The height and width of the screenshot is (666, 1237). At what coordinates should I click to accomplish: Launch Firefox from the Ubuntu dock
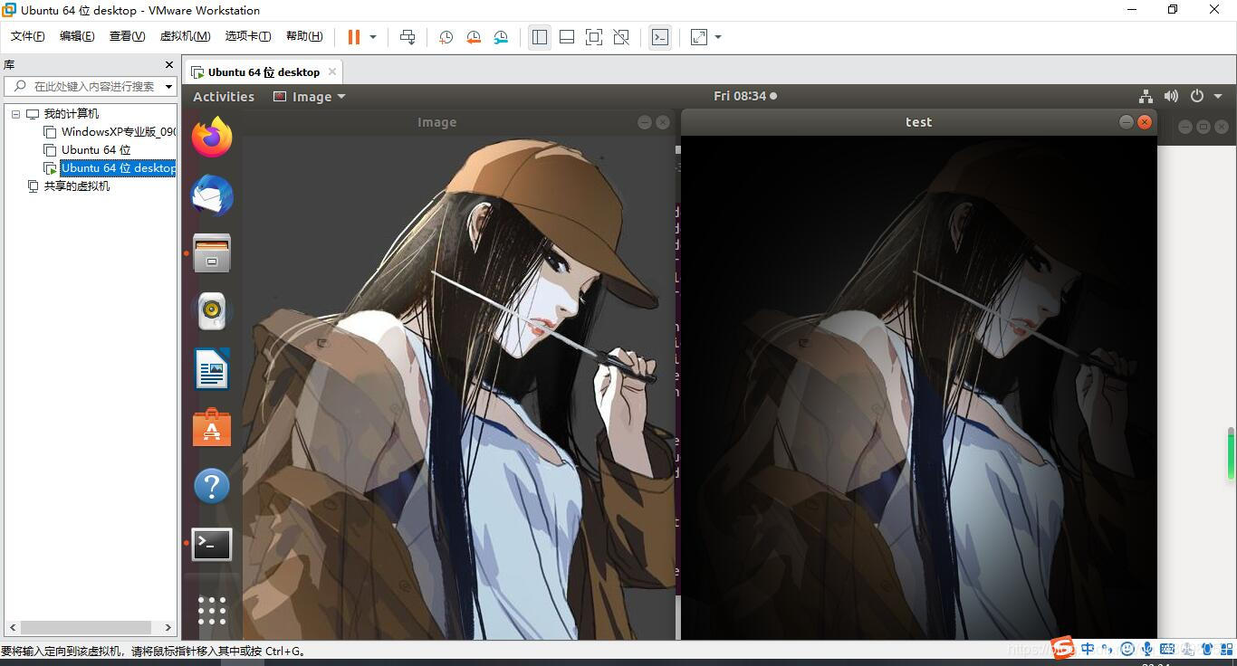212,138
